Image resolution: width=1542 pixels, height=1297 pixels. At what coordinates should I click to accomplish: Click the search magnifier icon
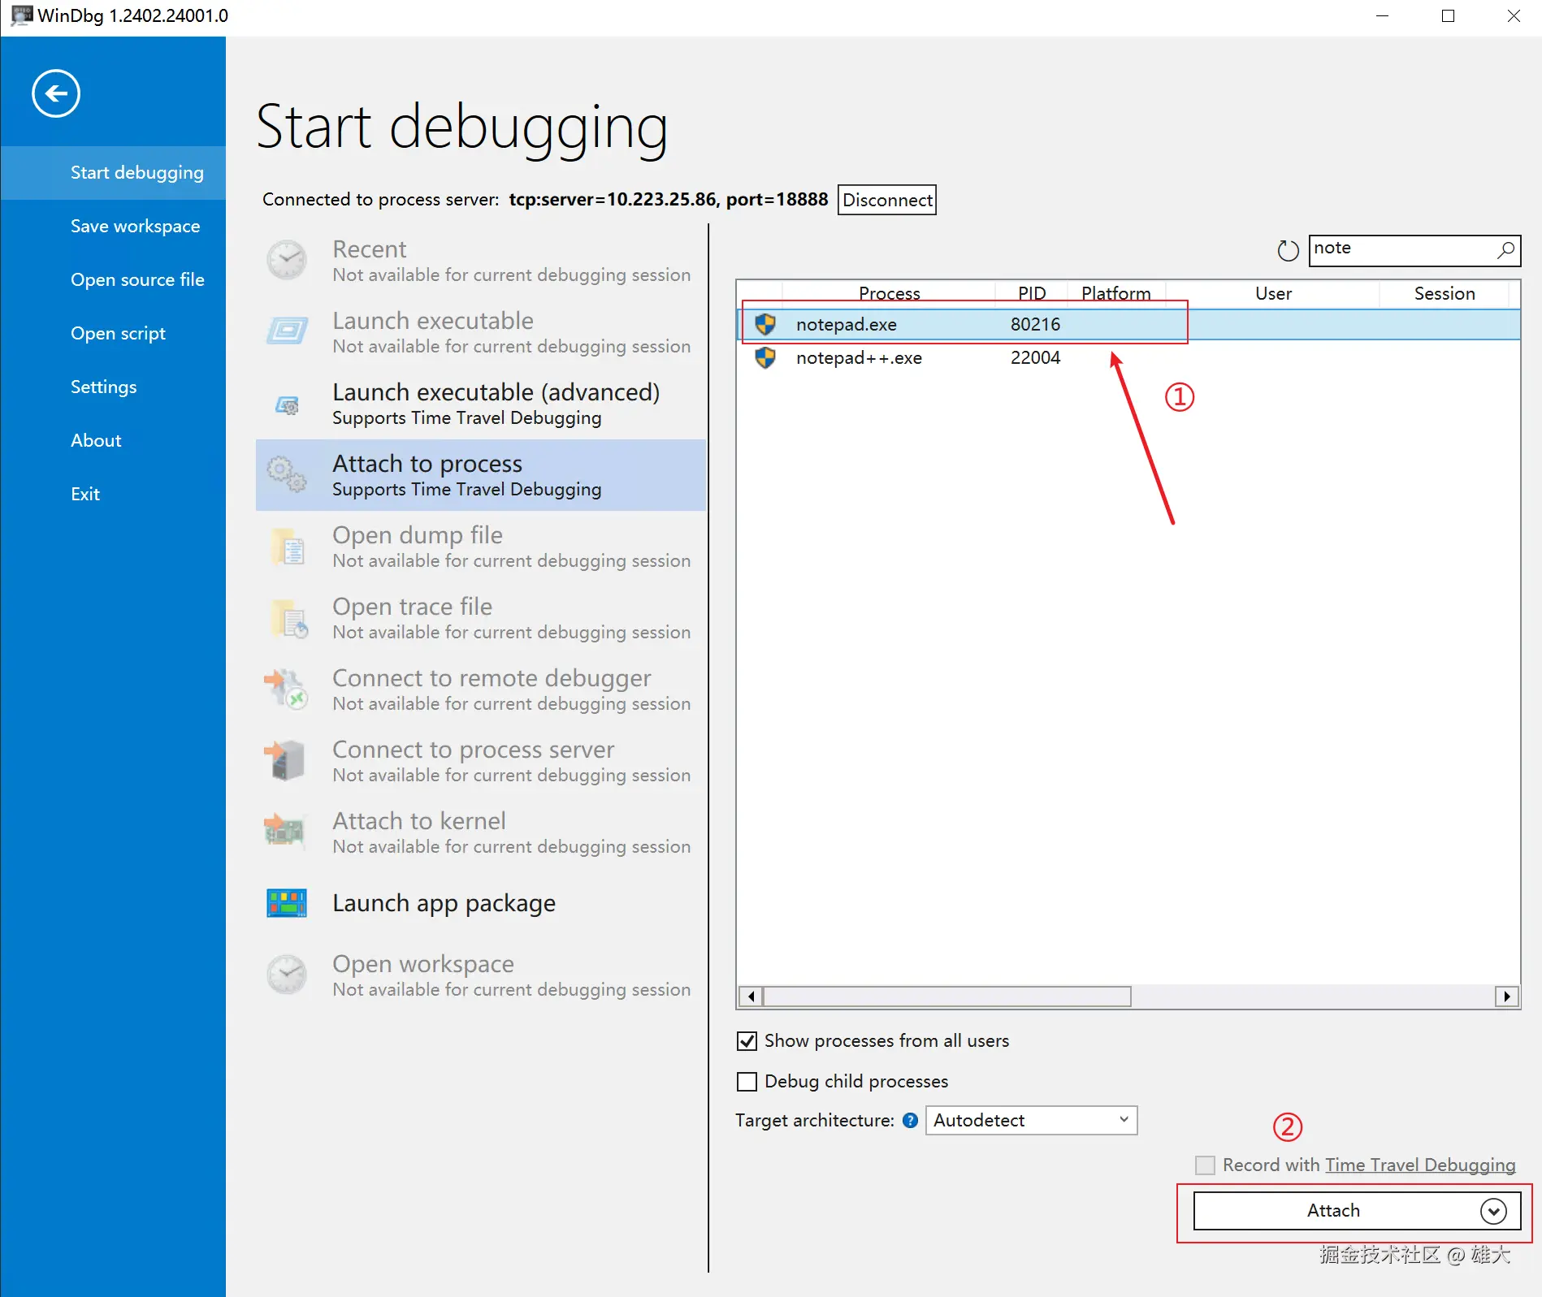tap(1505, 249)
